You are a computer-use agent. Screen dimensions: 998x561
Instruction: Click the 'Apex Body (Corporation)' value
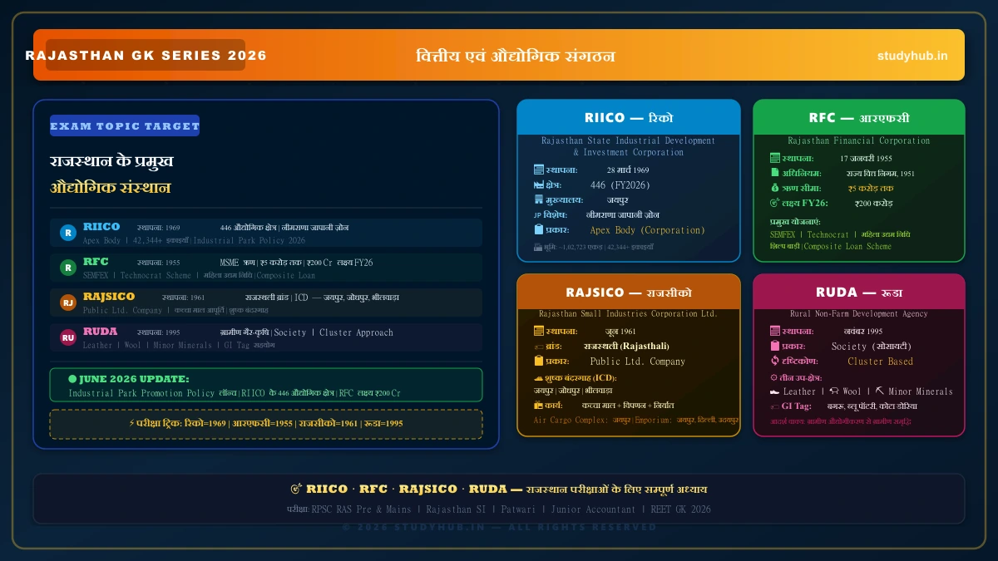pyautogui.click(x=647, y=230)
